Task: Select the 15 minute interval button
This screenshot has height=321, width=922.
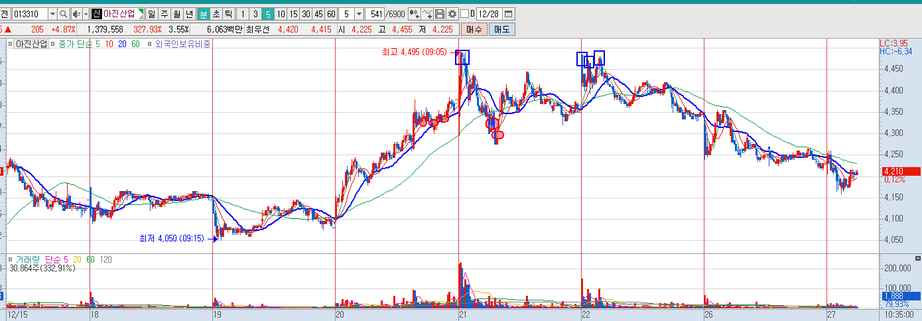Action: 293,14
